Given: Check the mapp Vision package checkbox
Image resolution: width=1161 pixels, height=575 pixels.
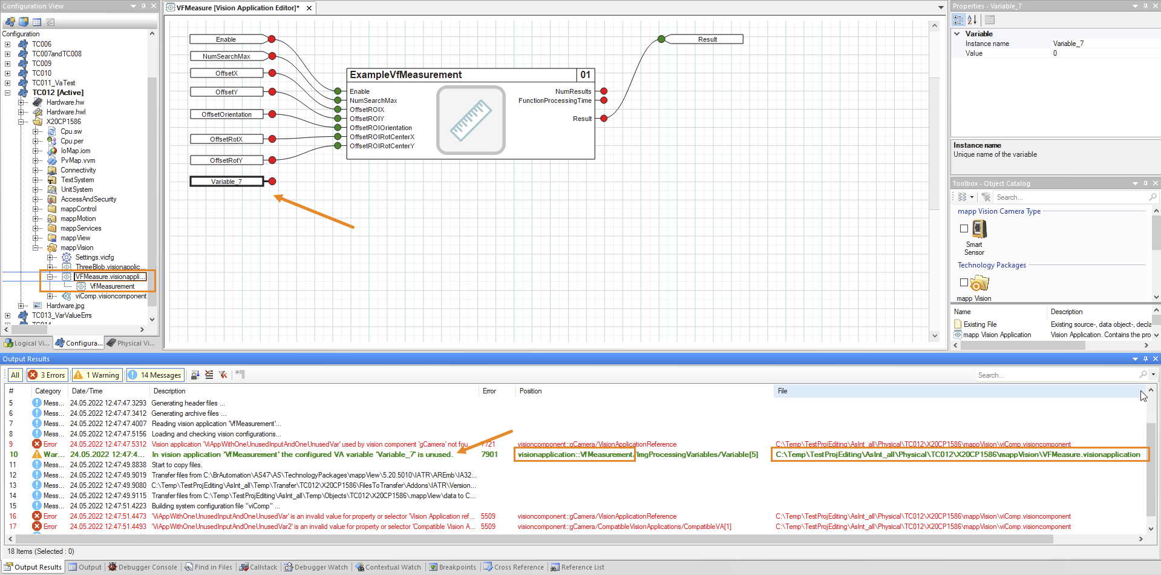Looking at the screenshot, I should [x=964, y=283].
